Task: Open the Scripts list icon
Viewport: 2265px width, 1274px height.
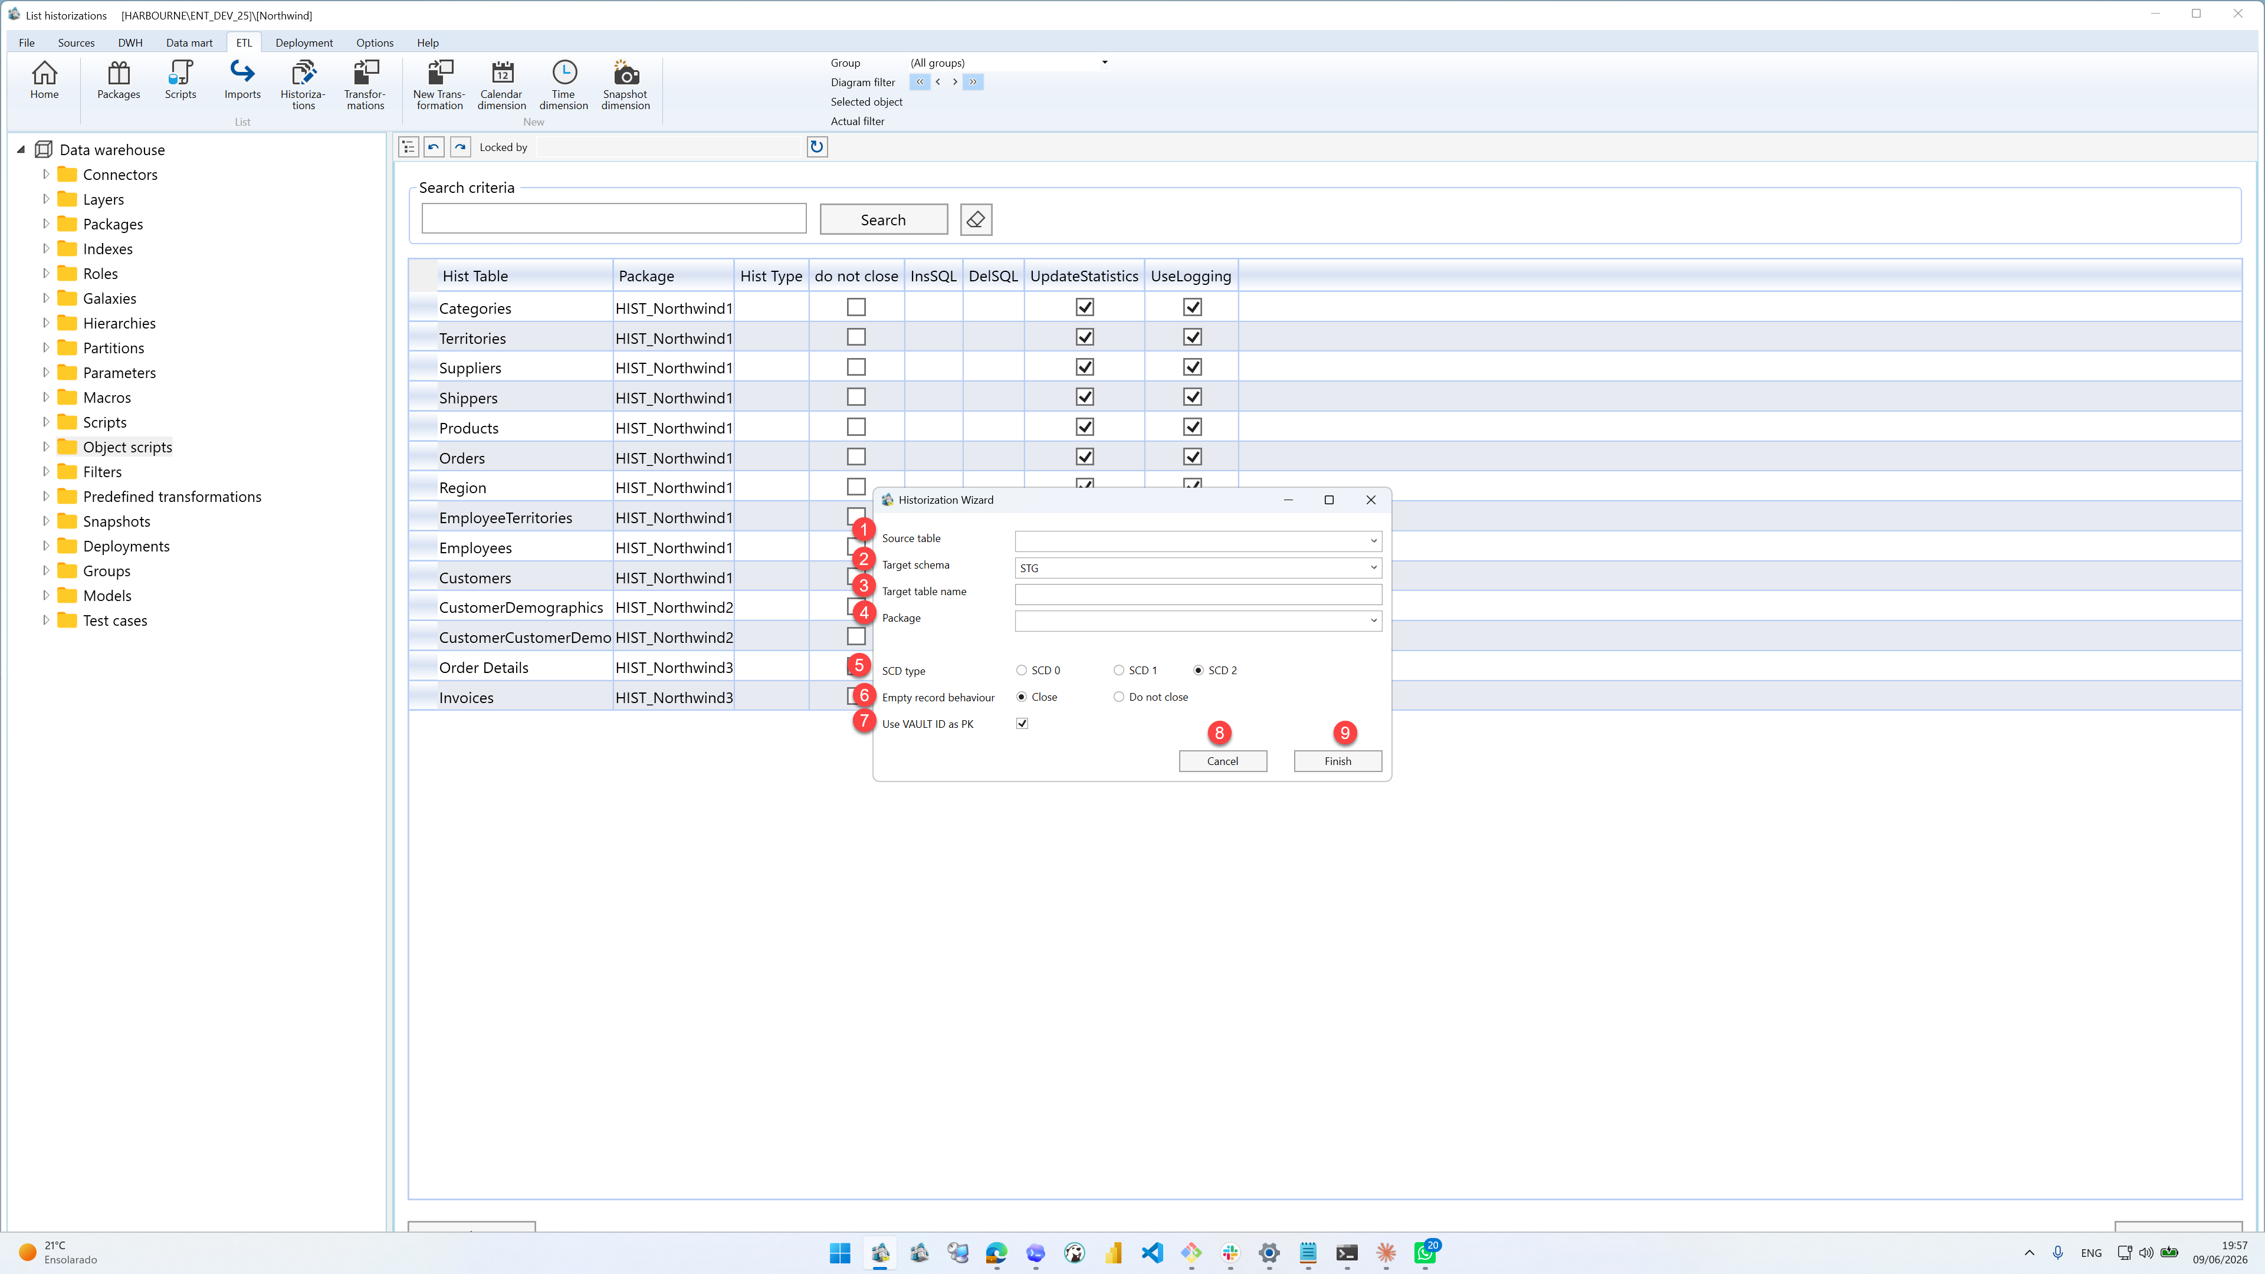Action: [x=180, y=81]
